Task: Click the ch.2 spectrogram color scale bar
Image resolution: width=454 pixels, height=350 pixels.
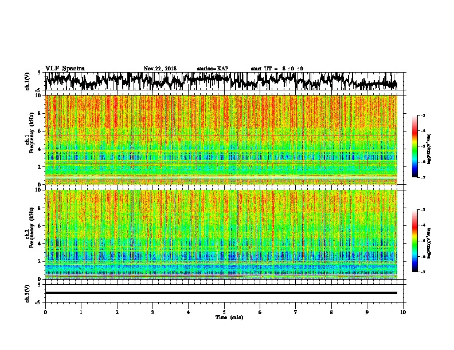Action: (x=414, y=241)
